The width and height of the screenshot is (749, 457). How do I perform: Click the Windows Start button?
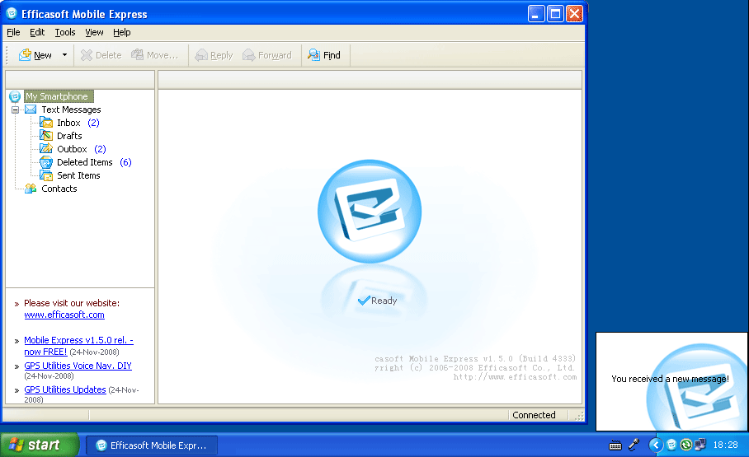(x=39, y=445)
